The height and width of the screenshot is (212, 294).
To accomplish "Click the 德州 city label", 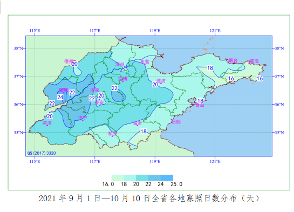I will tap(69, 61).
